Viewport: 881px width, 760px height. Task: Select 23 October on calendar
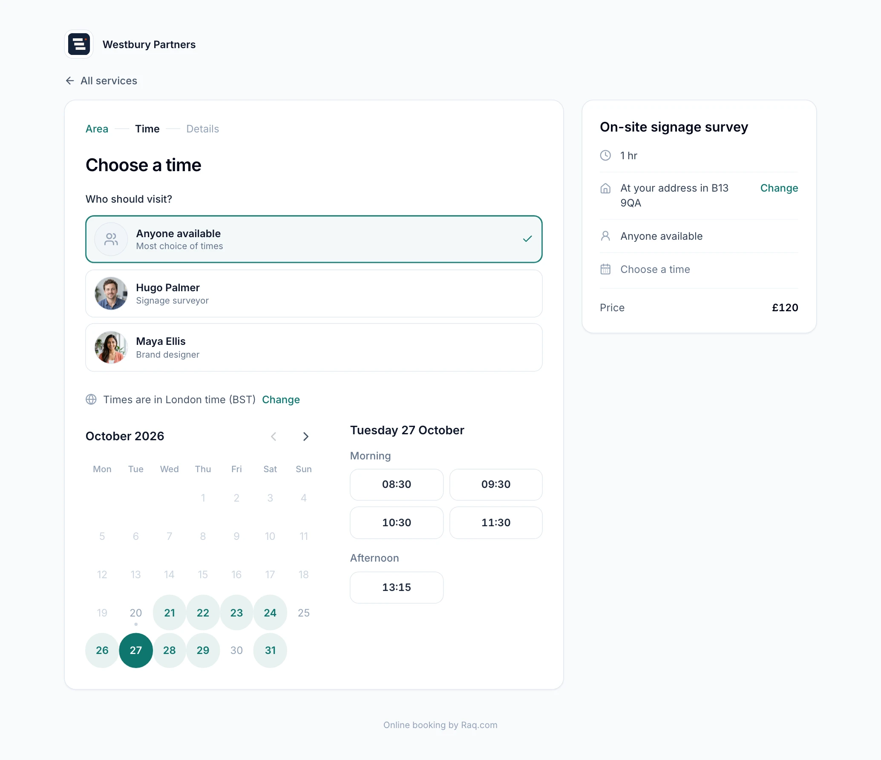pos(236,613)
